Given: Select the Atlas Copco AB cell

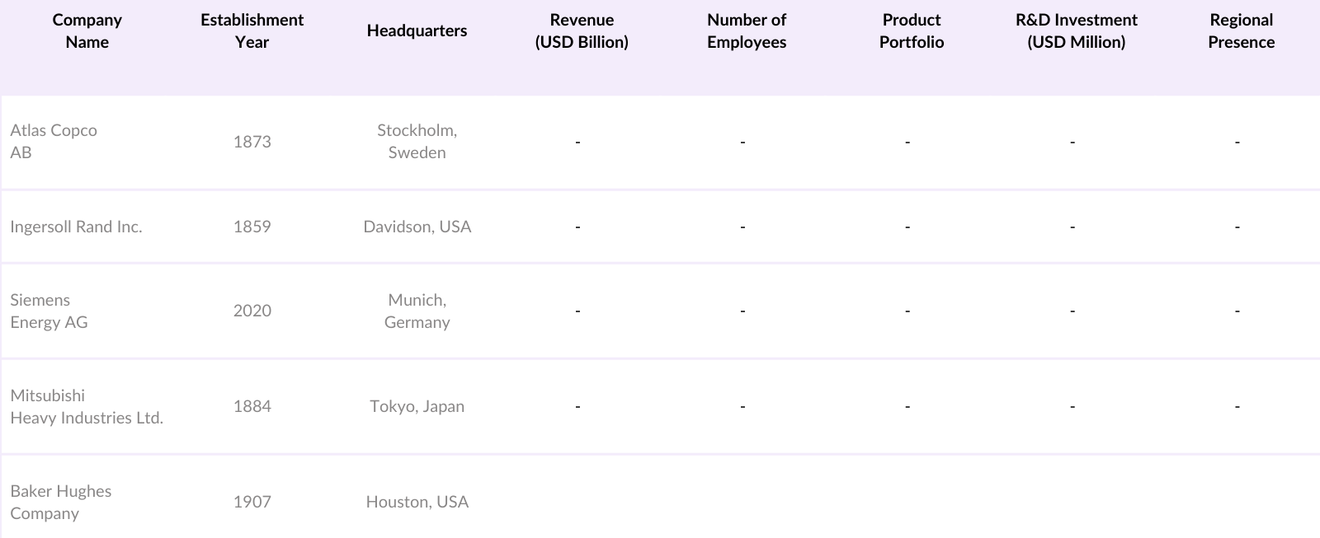Looking at the screenshot, I should [x=54, y=142].
